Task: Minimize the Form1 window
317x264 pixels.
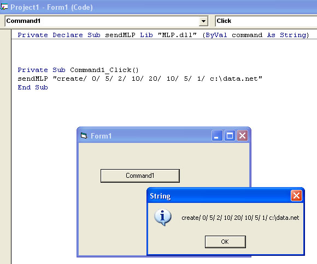Action: 217,135
